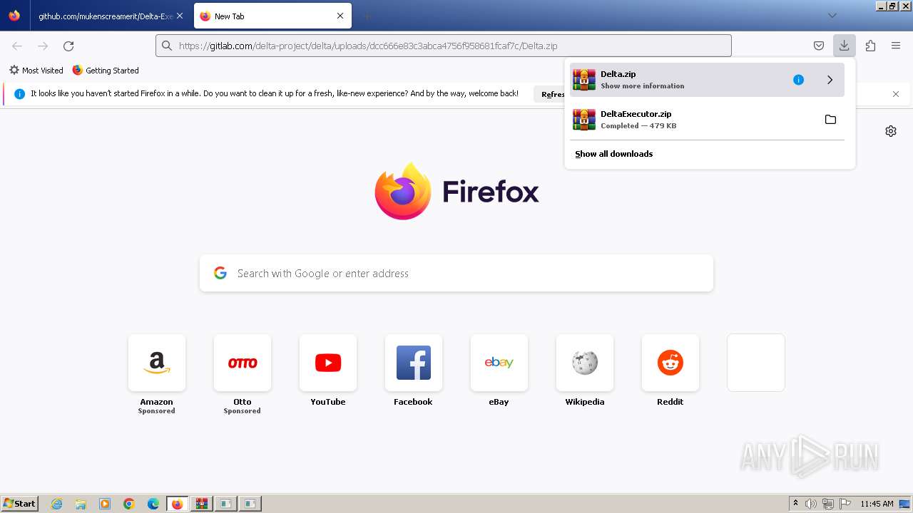
Task: Click the DeltaExecutor.zip WinRAR file icon
Action: pyautogui.click(x=584, y=120)
